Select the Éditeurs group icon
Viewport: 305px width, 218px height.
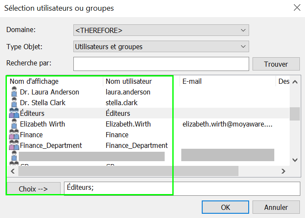pyautogui.click(x=14, y=113)
